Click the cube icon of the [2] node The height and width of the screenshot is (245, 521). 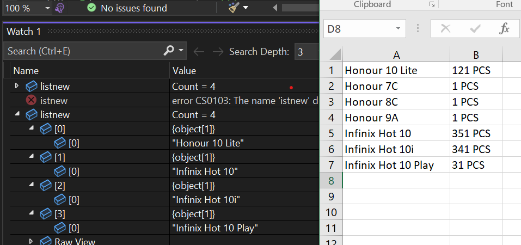(46, 186)
